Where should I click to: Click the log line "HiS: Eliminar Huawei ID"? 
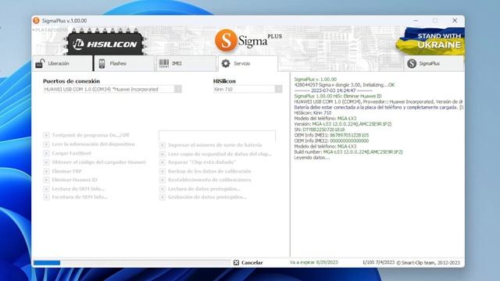(337, 96)
